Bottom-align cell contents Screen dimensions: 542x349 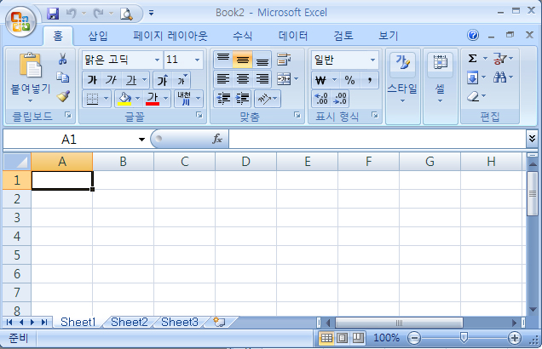pyautogui.click(x=262, y=60)
